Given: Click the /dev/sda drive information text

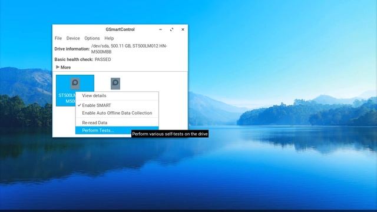Looking at the screenshot, I should click(129, 49).
